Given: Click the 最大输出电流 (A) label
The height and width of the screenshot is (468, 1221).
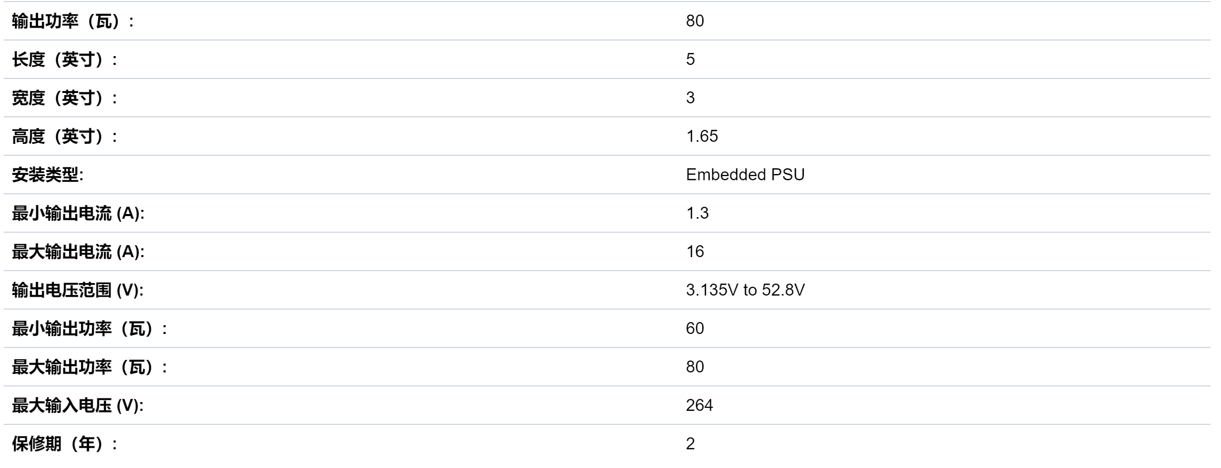Looking at the screenshot, I should [78, 252].
